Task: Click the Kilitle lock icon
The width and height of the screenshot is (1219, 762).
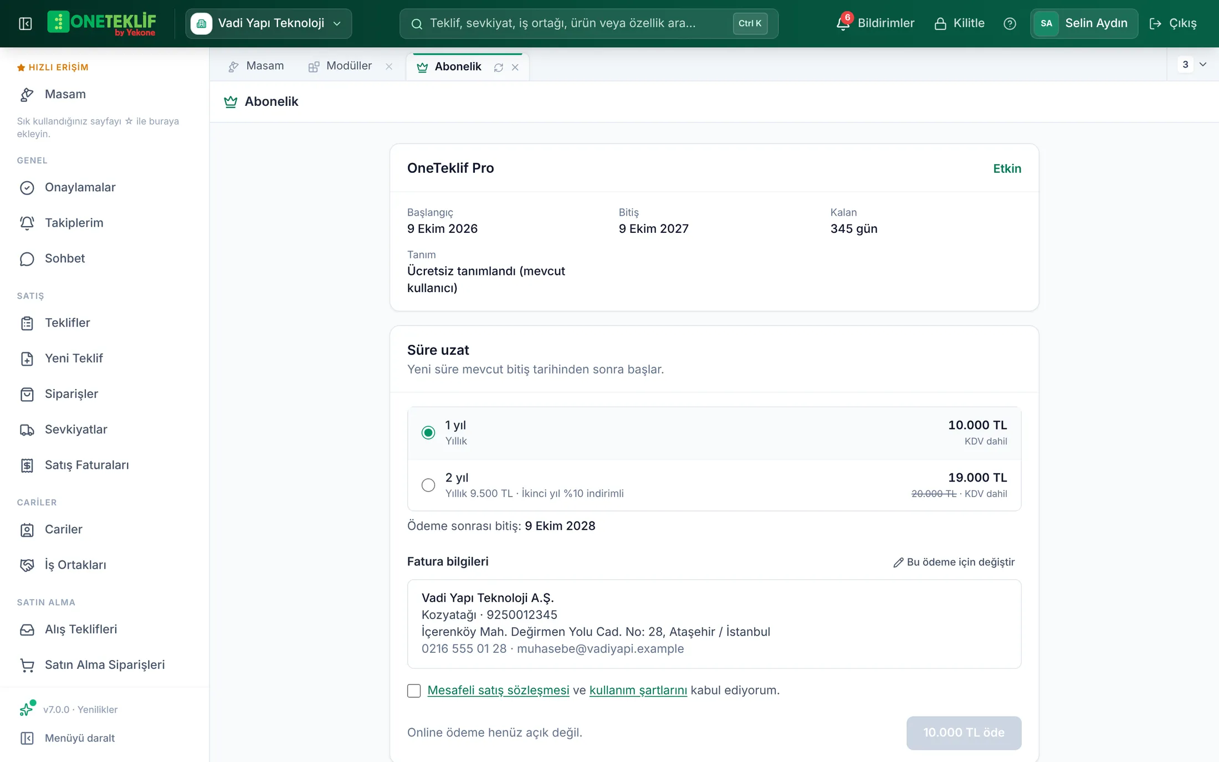Action: [940, 23]
